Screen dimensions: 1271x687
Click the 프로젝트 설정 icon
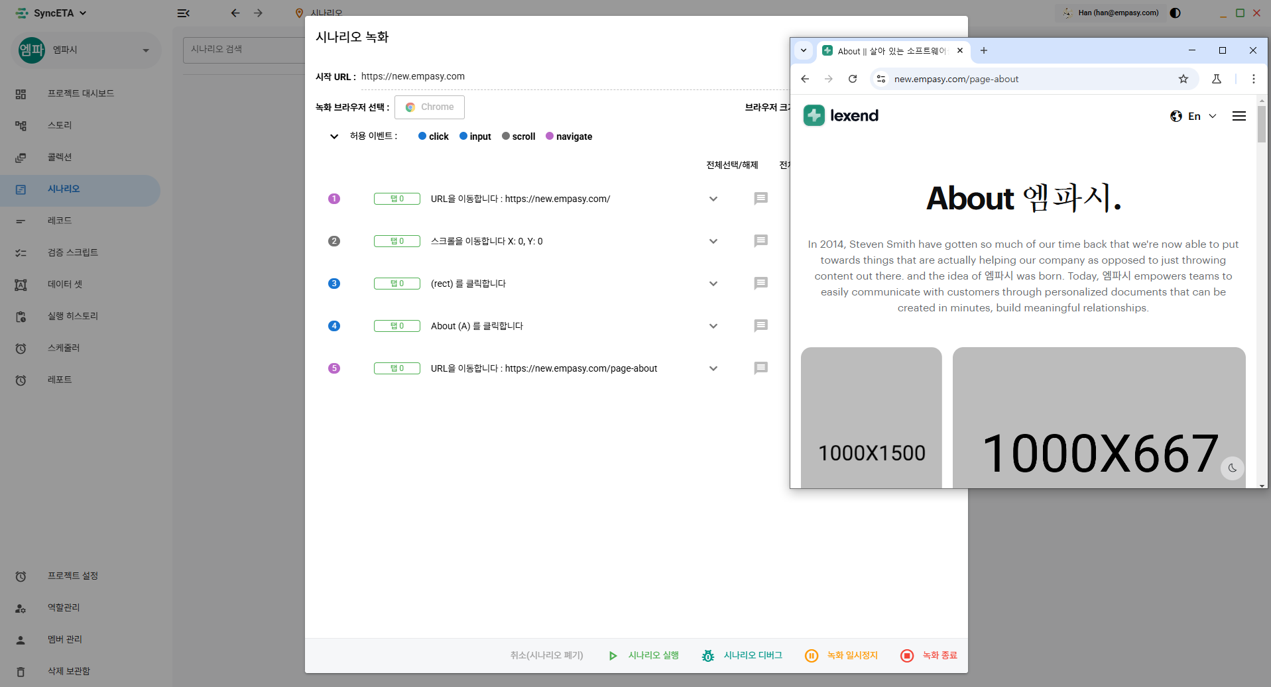pos(21,576)
